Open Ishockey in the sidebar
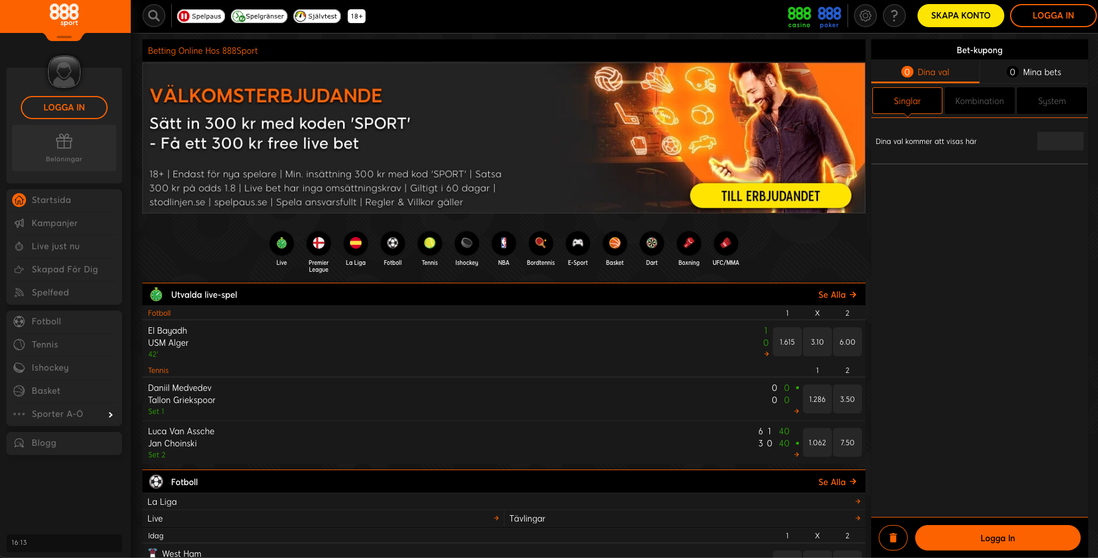 point(64,368)
